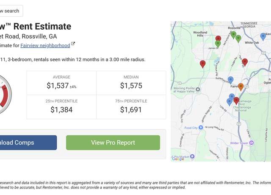Select the average rent $1,537 cell

pyautogui.click(x=61, y=83)
